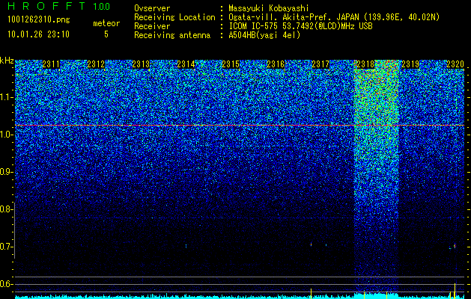Click the A504HB(yagi 4el) antenna value

coord(264,35)
